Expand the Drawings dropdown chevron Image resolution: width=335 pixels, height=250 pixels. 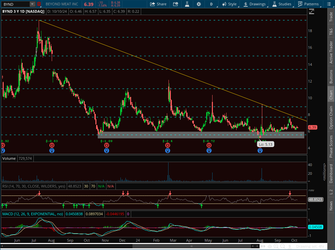(x=267, y=6)
